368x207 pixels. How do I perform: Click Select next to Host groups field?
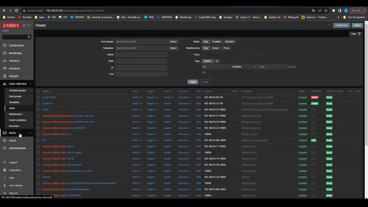point(173,41)
